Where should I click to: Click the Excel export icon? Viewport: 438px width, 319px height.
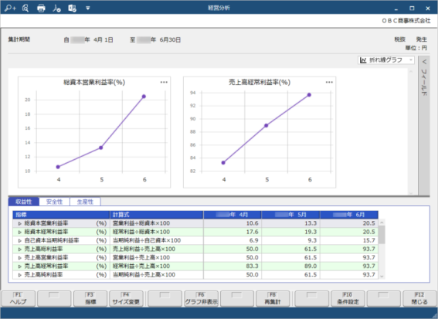(x=72, y=8)
